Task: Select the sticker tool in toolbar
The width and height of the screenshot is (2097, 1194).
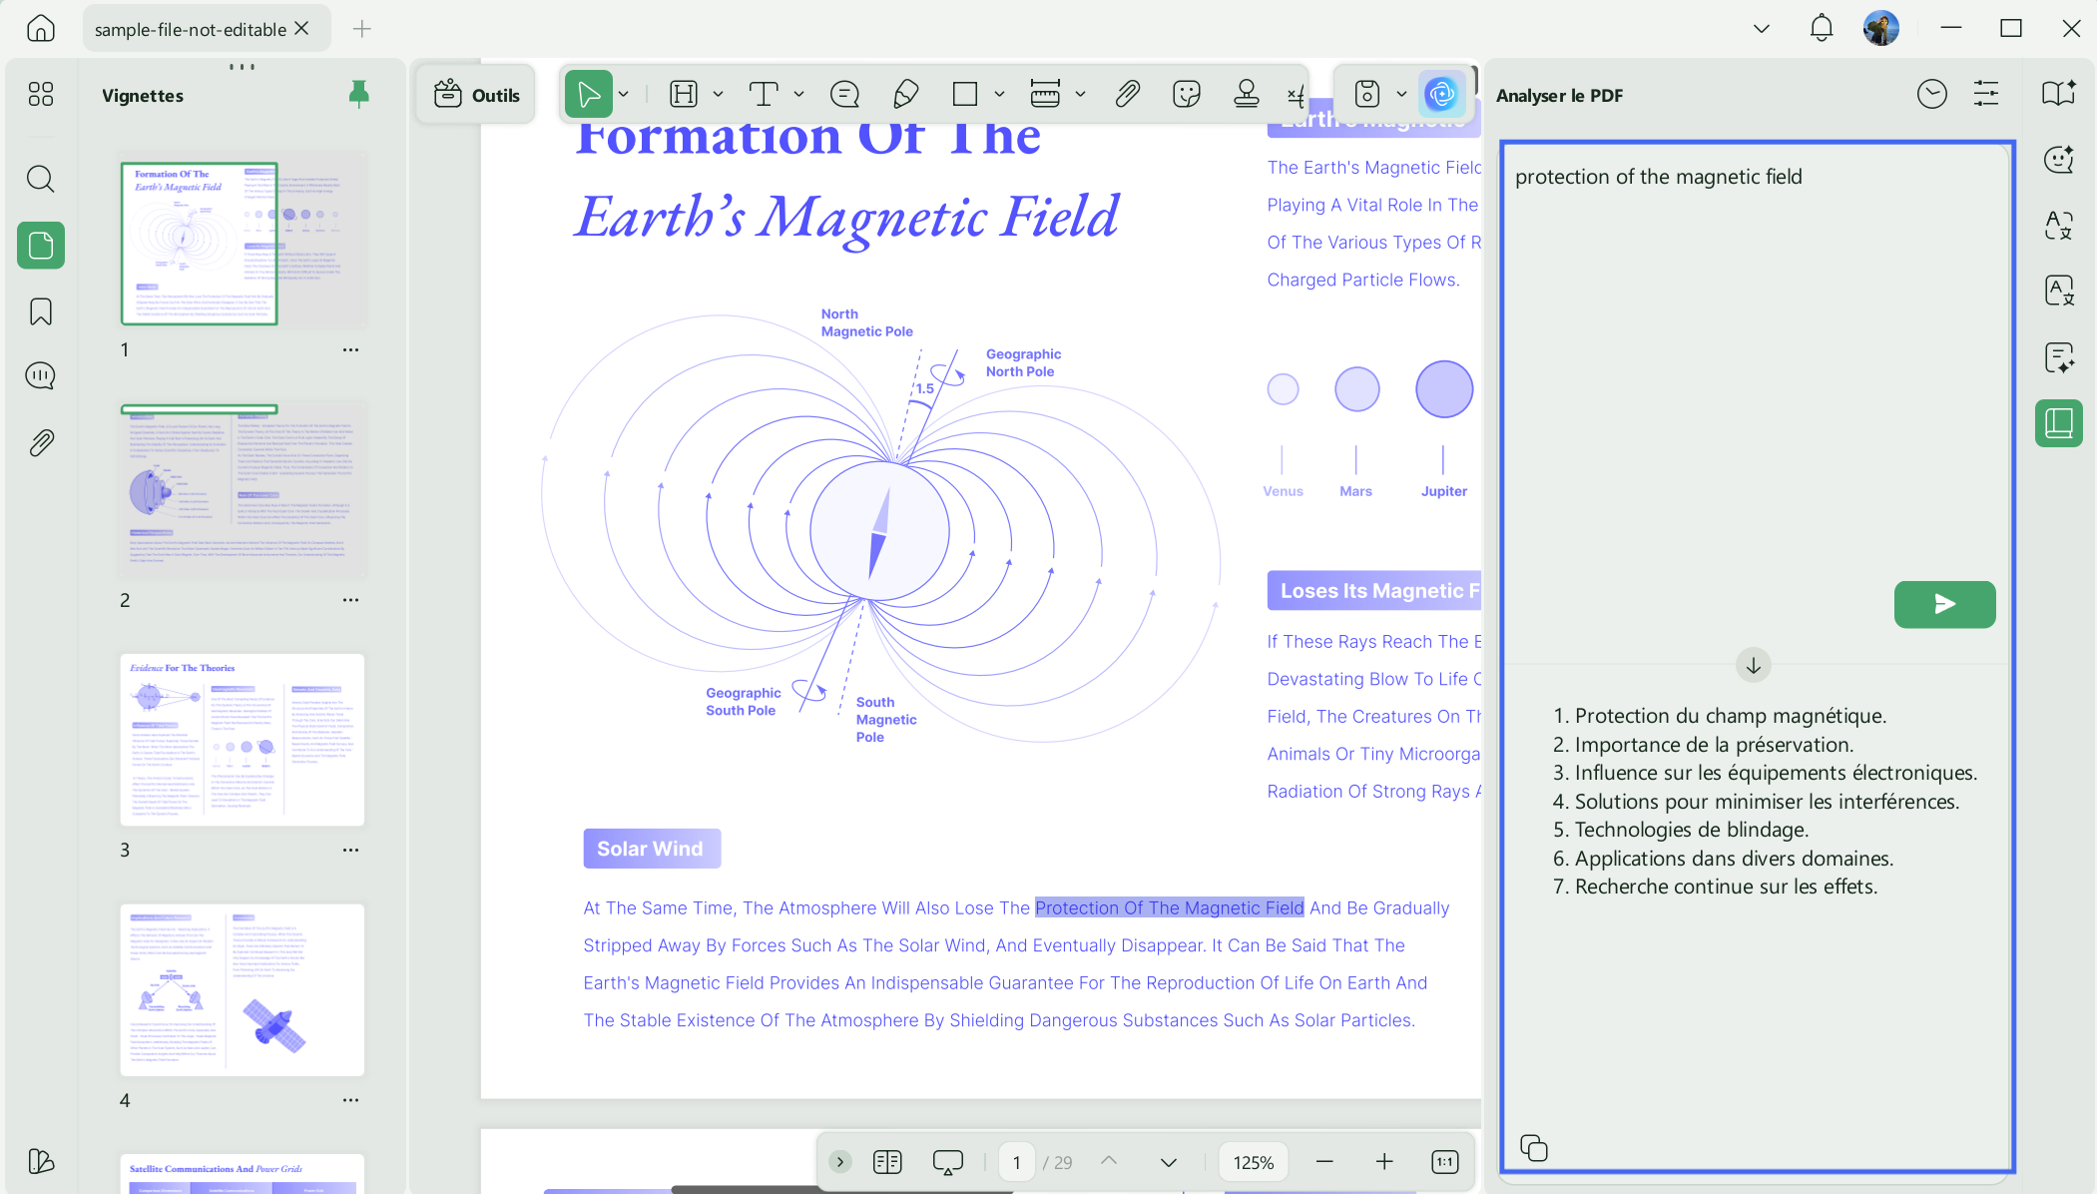Action: (1186, 94)
